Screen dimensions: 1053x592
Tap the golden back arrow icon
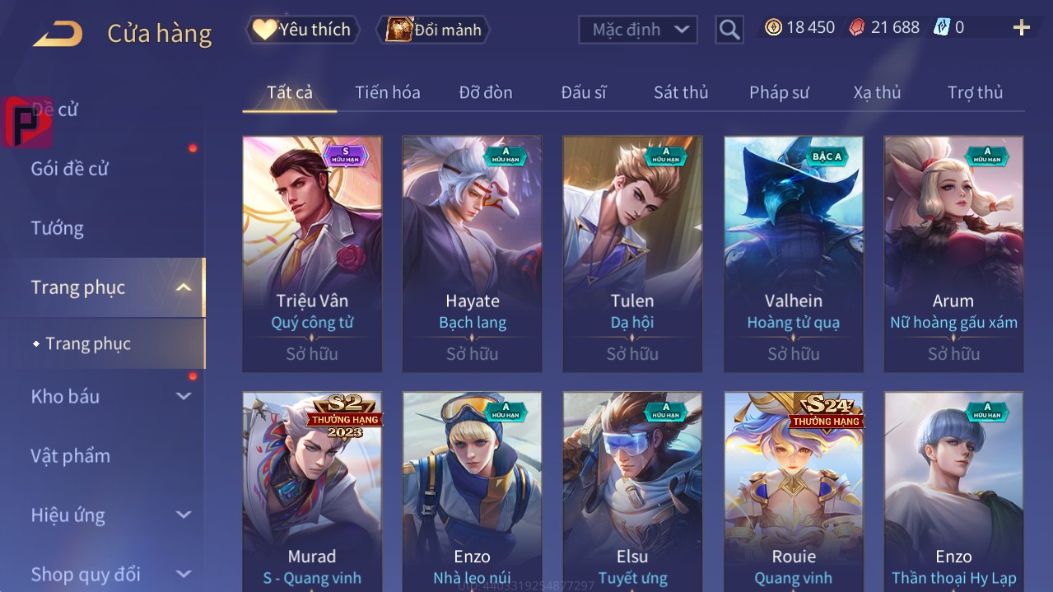click(x=58, y=34)
